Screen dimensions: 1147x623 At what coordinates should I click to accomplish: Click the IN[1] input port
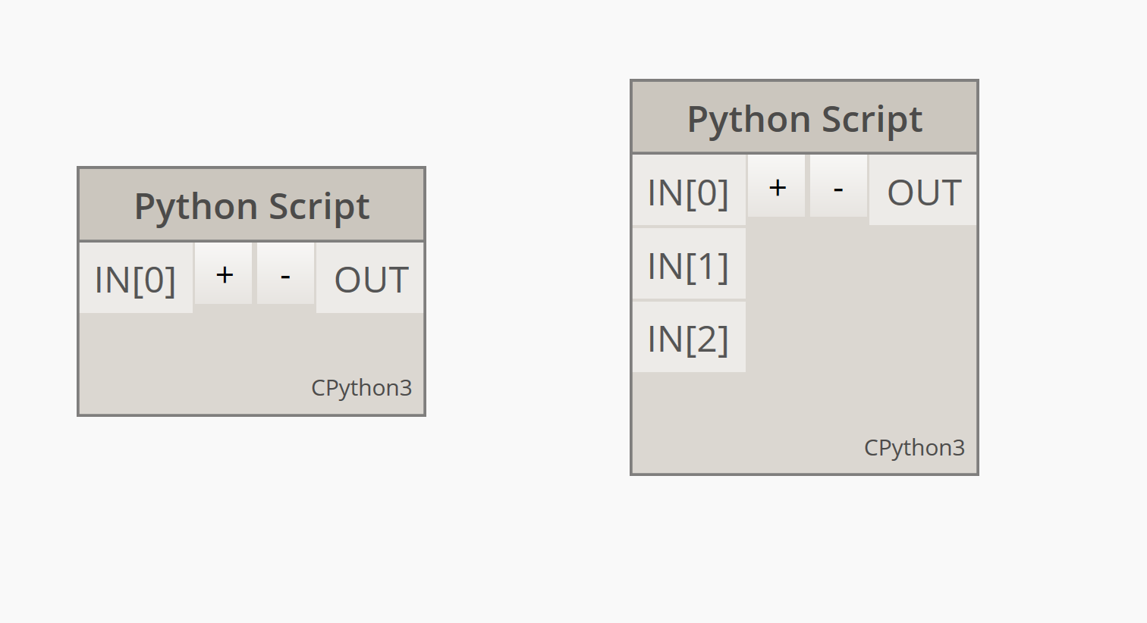tap(689, 265)
